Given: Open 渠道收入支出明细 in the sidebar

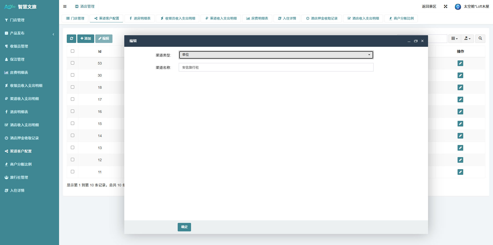Looking at the screenshot, I should [x=30, y=99].
